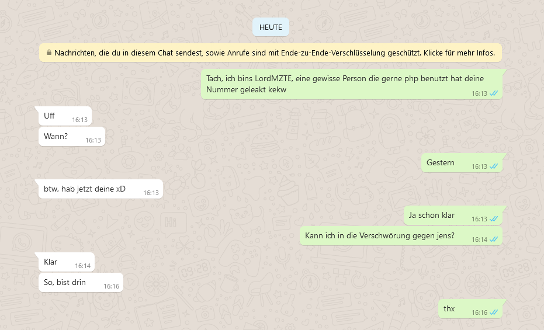Select the So, bist drin message

coord(81,283)
